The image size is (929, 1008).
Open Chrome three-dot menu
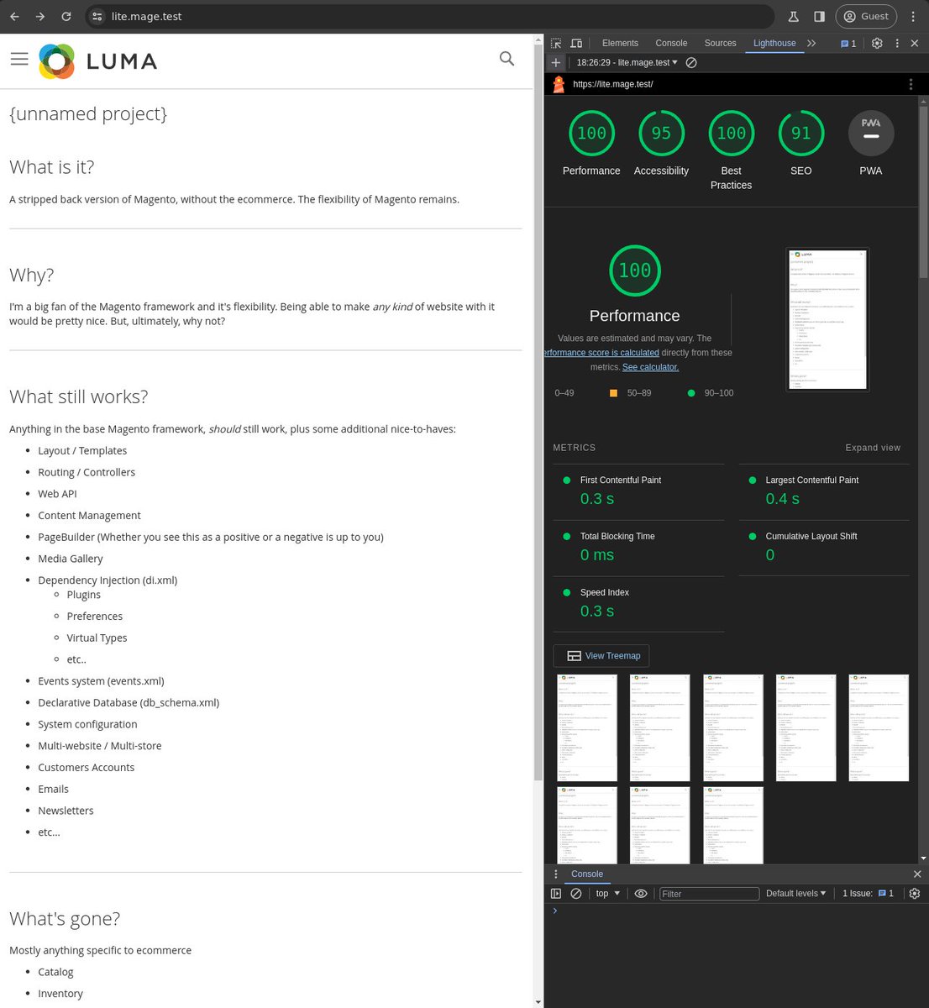point(913,16)
